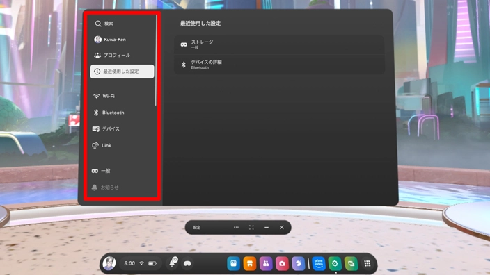This screenshot has height=275, width=490.
Task: Open the Store icon in dock
Action: (250, 263)
